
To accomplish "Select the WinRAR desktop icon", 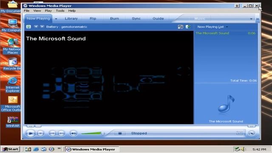I will pyautogui.click(x=13, y=122).
